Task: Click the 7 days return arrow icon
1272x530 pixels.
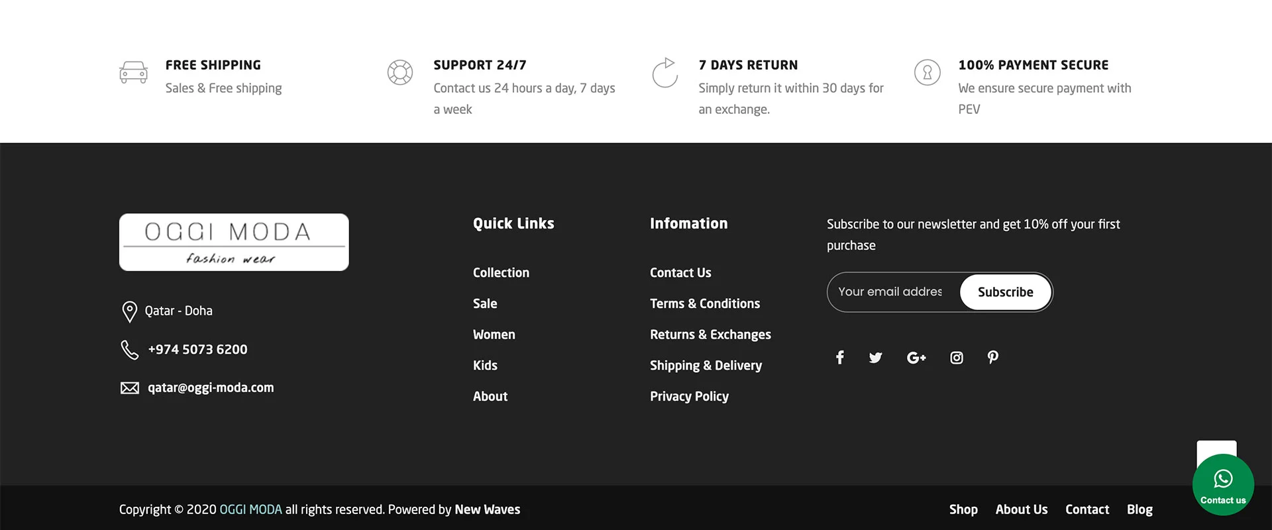Action: pos(664,72)
